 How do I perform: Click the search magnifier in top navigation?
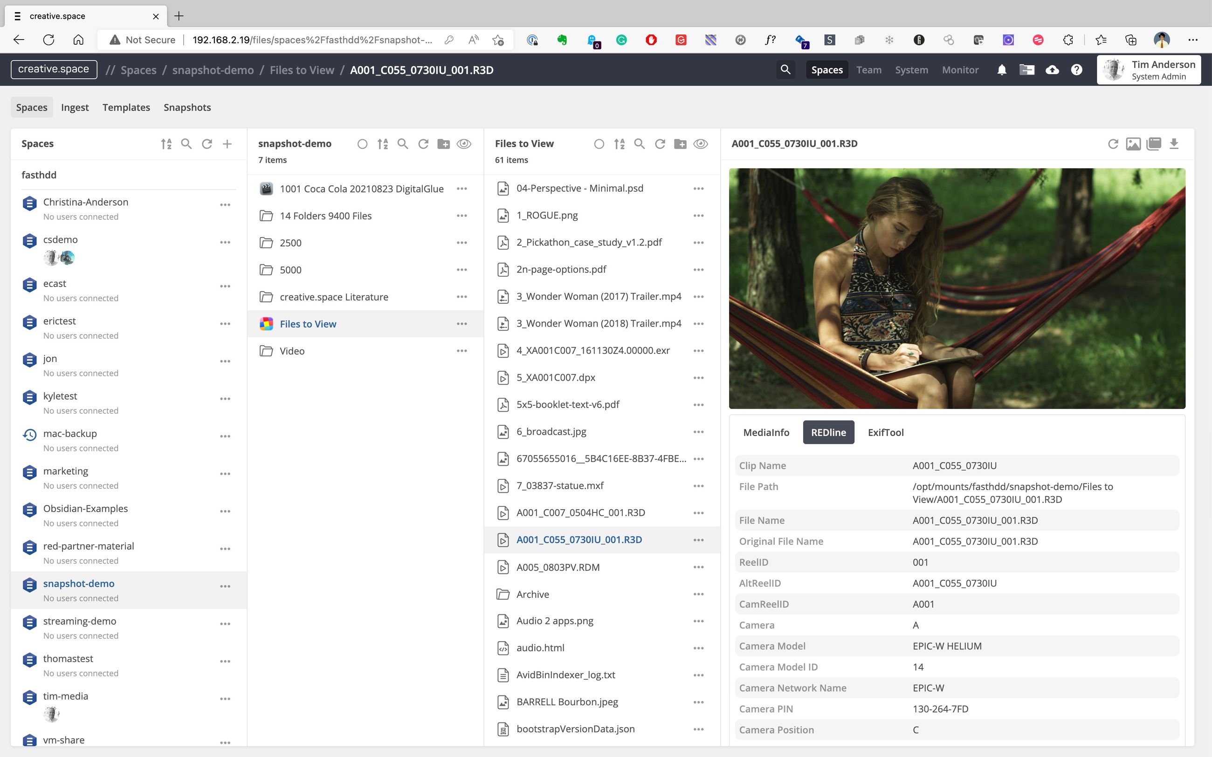(x=785, y=69)
